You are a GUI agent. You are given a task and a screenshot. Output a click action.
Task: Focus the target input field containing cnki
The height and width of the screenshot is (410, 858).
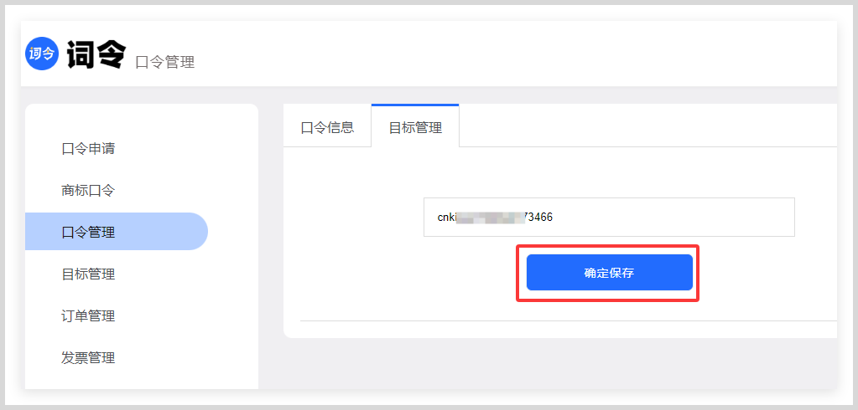pos(609,218)
